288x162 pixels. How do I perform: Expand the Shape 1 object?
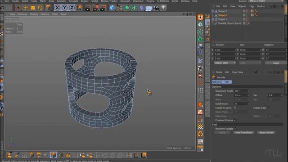(x=213, y=19)
